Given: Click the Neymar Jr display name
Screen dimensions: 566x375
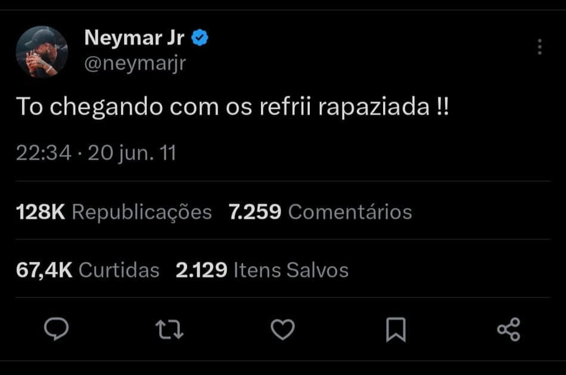Looking at the screenshot, I should click(x=135, y=38).
